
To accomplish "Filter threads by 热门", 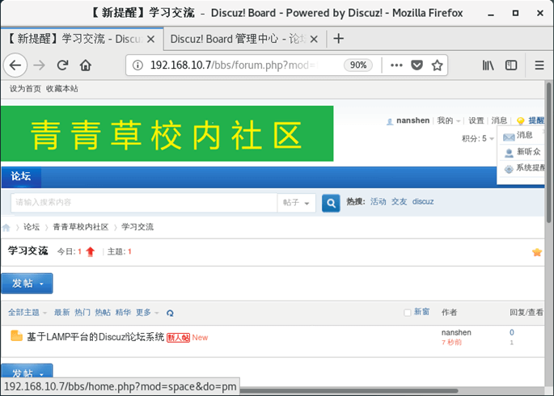I will point(82,312).
